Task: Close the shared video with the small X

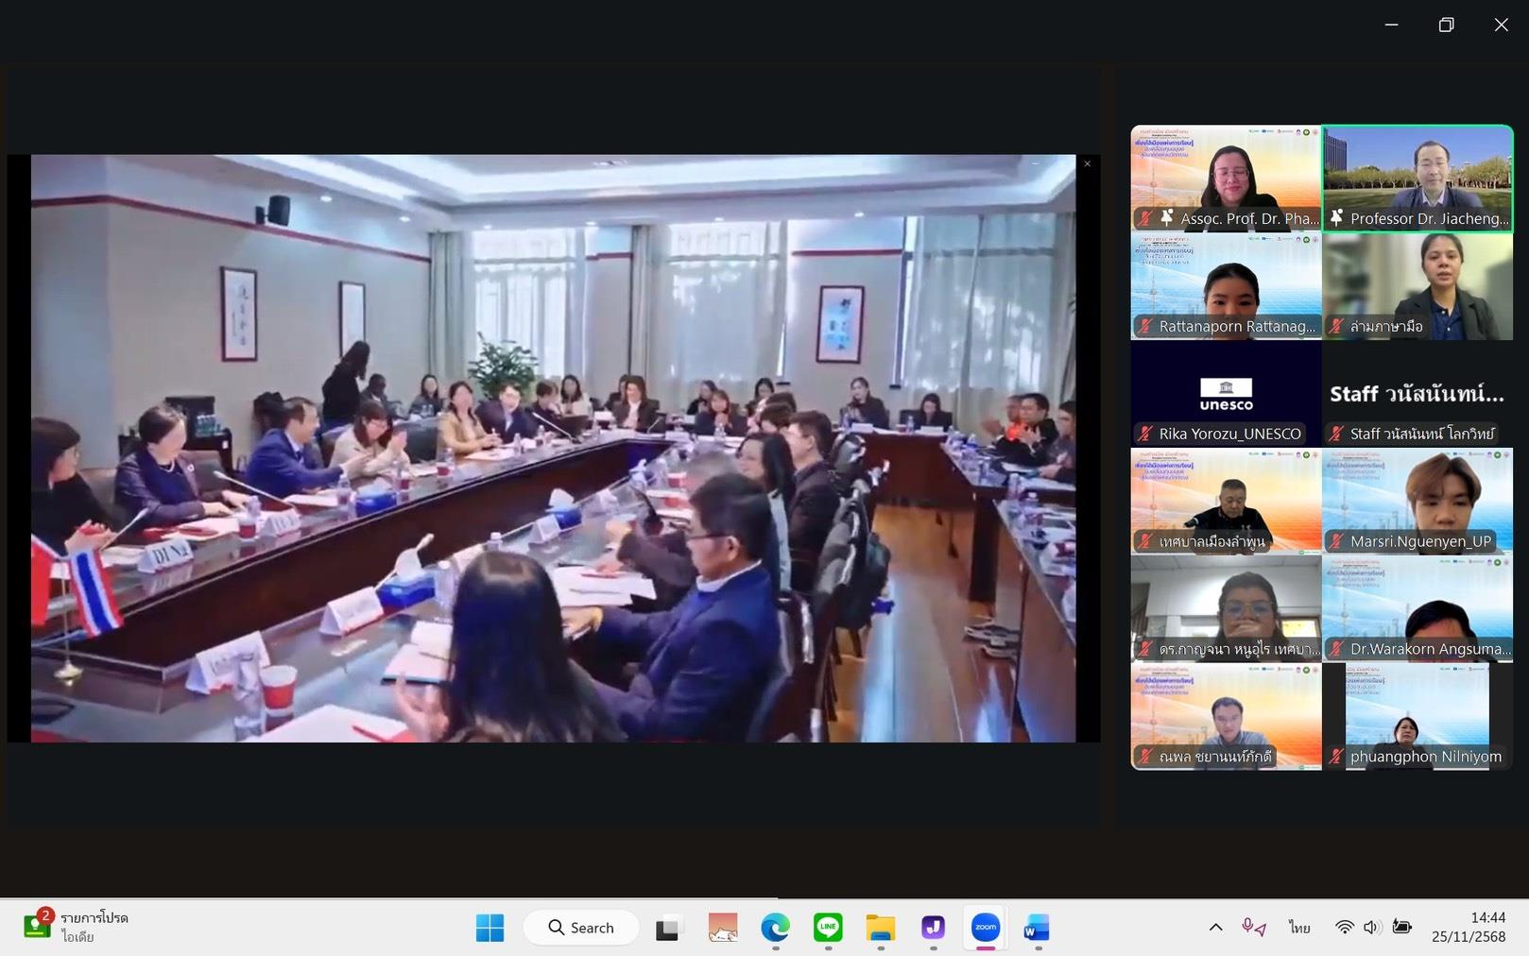Action: tap(1087, 164)
